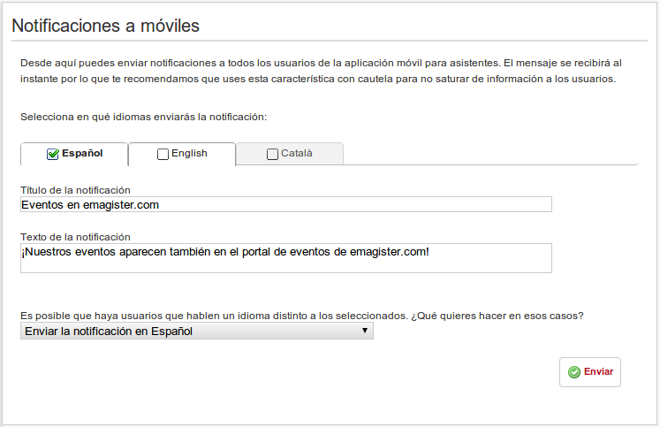660x427 pixels.
Task: Focus the Texto de la notificación textarea
Action: pyautogui.click(x=286, y=258)
